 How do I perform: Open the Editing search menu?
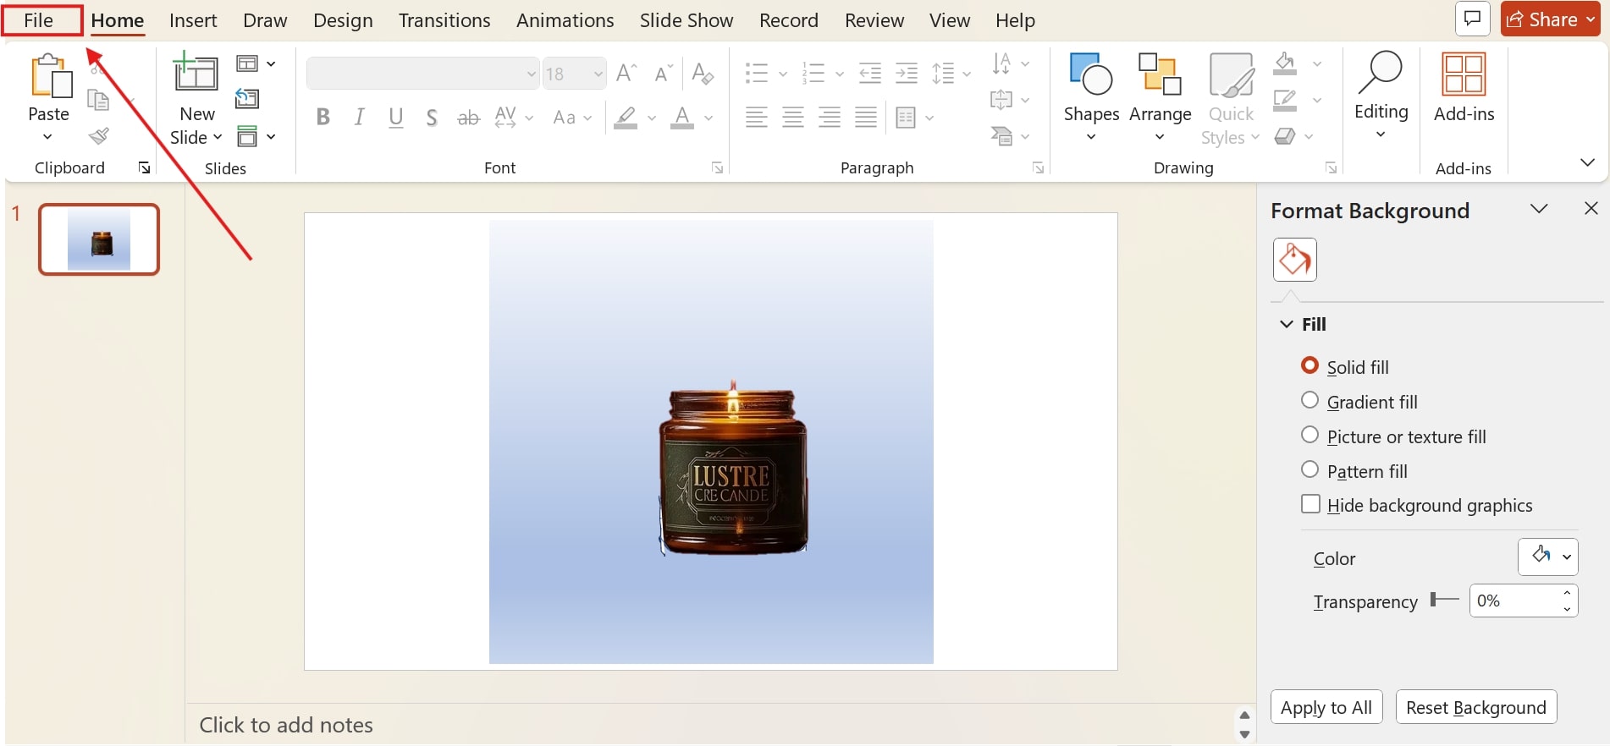[x=1381, y=95]
